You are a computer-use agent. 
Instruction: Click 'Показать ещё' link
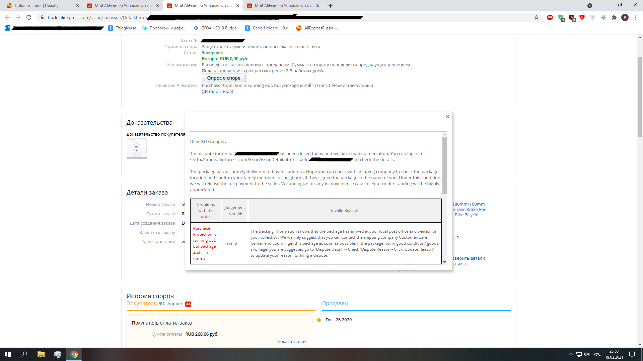pos(292,342)
